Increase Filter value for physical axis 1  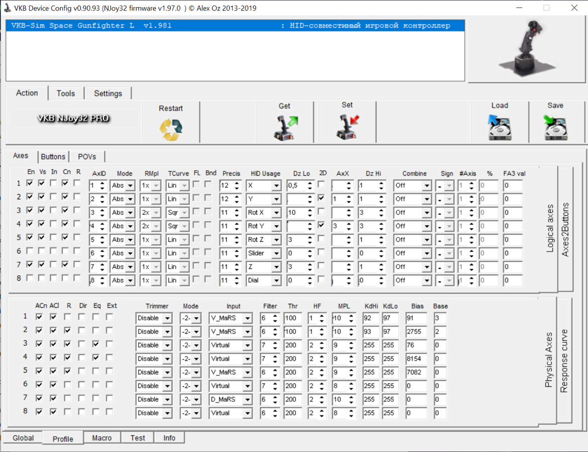click(275, 316)
